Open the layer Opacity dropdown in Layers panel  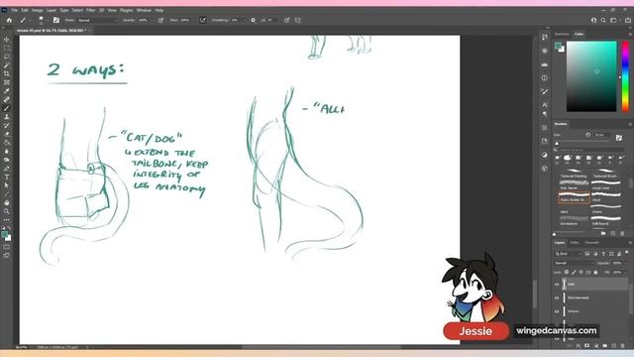click(x=618, y=263)
